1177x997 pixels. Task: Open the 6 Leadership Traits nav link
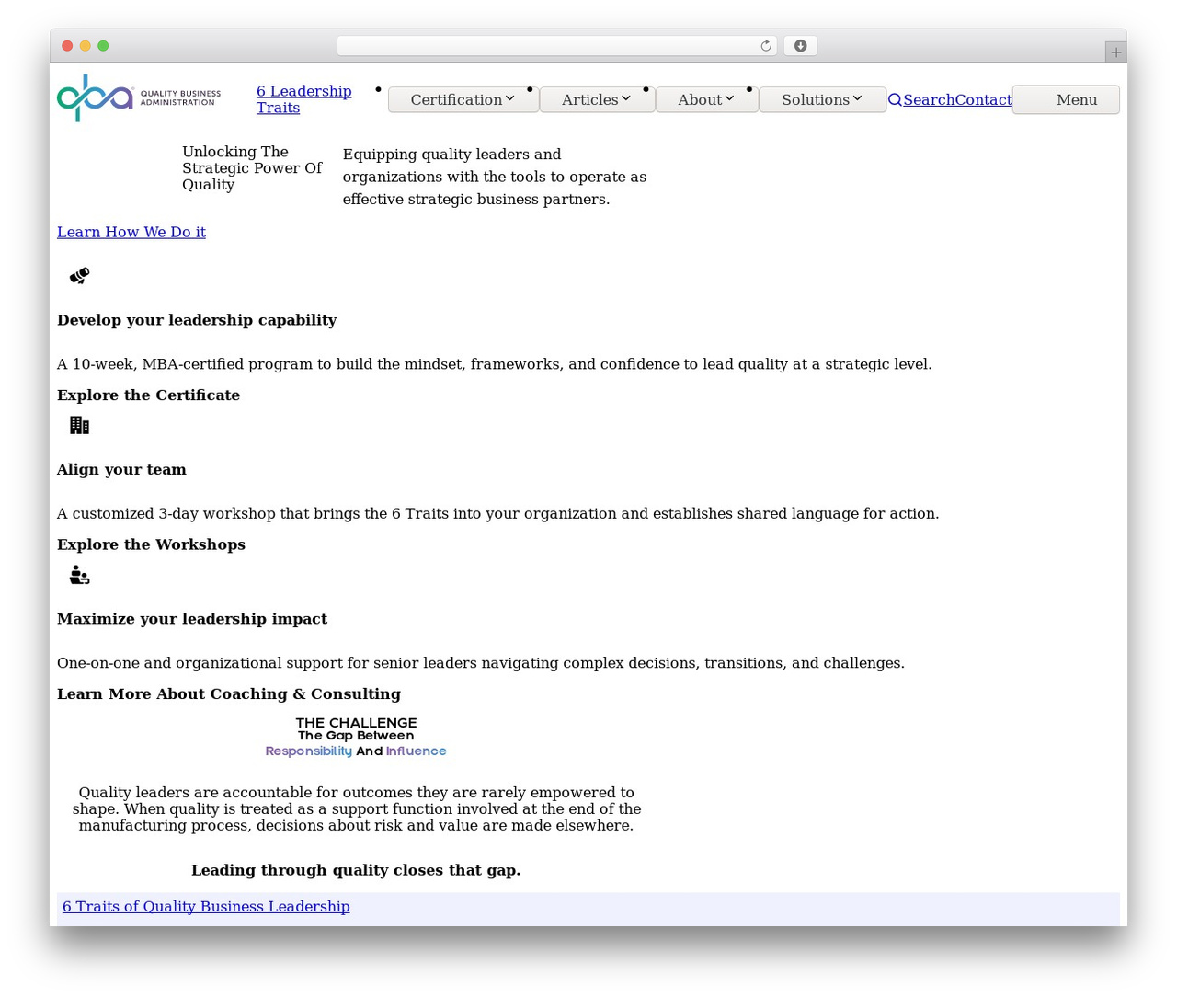[303, 99]
